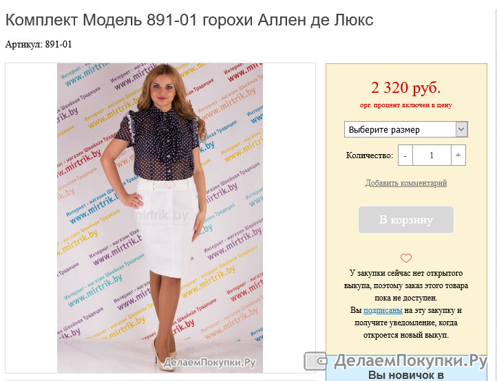Click the Количество label

(369, 155)
